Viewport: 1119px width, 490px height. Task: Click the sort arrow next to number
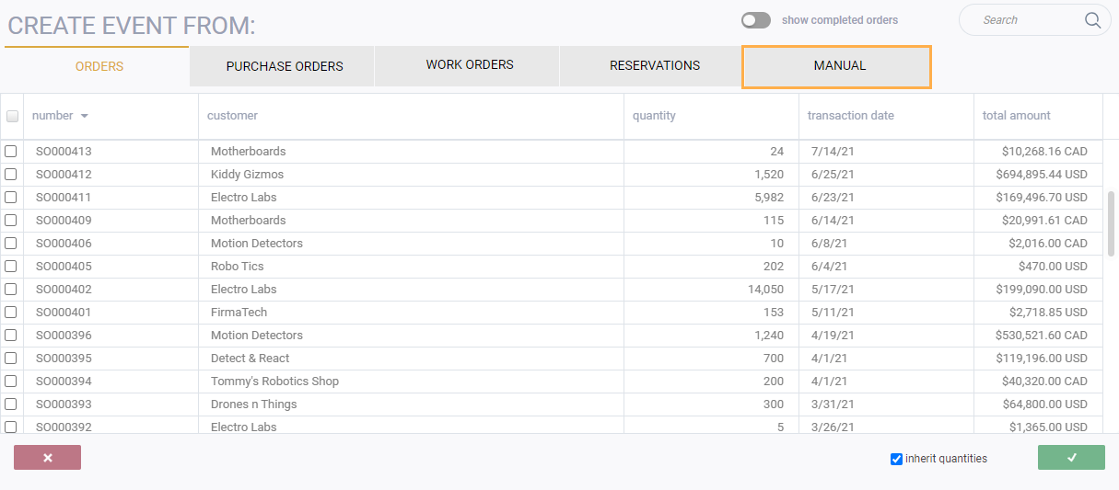click(x=85, y=116)
